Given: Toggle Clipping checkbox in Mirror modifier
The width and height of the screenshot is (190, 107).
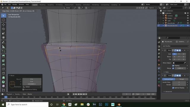Looking at the screenshot, I should (x=173, y=66).
